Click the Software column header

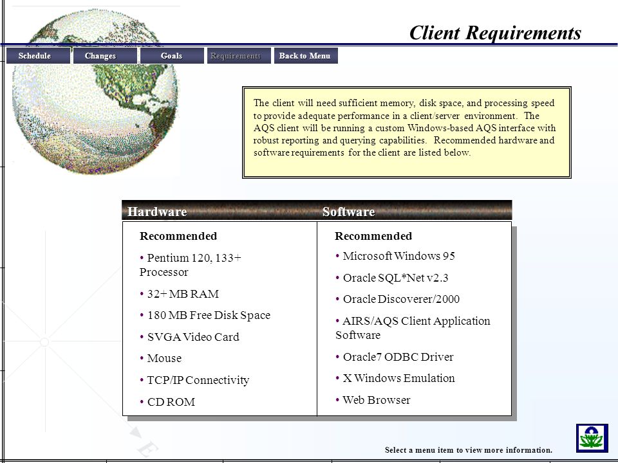(x=348, y=212)
